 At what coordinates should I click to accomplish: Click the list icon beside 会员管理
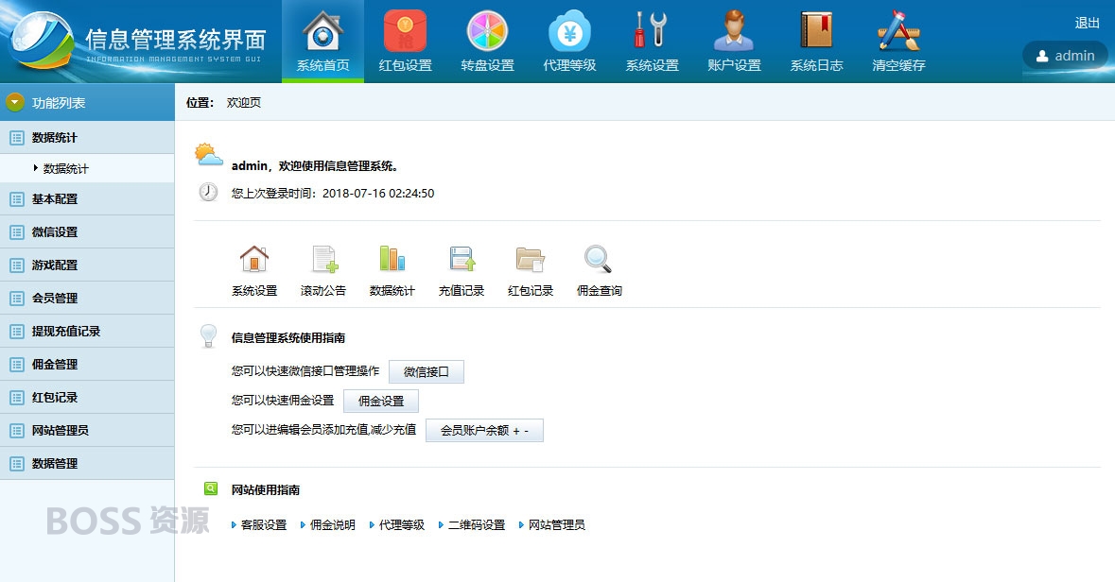[x=17, y=299]
